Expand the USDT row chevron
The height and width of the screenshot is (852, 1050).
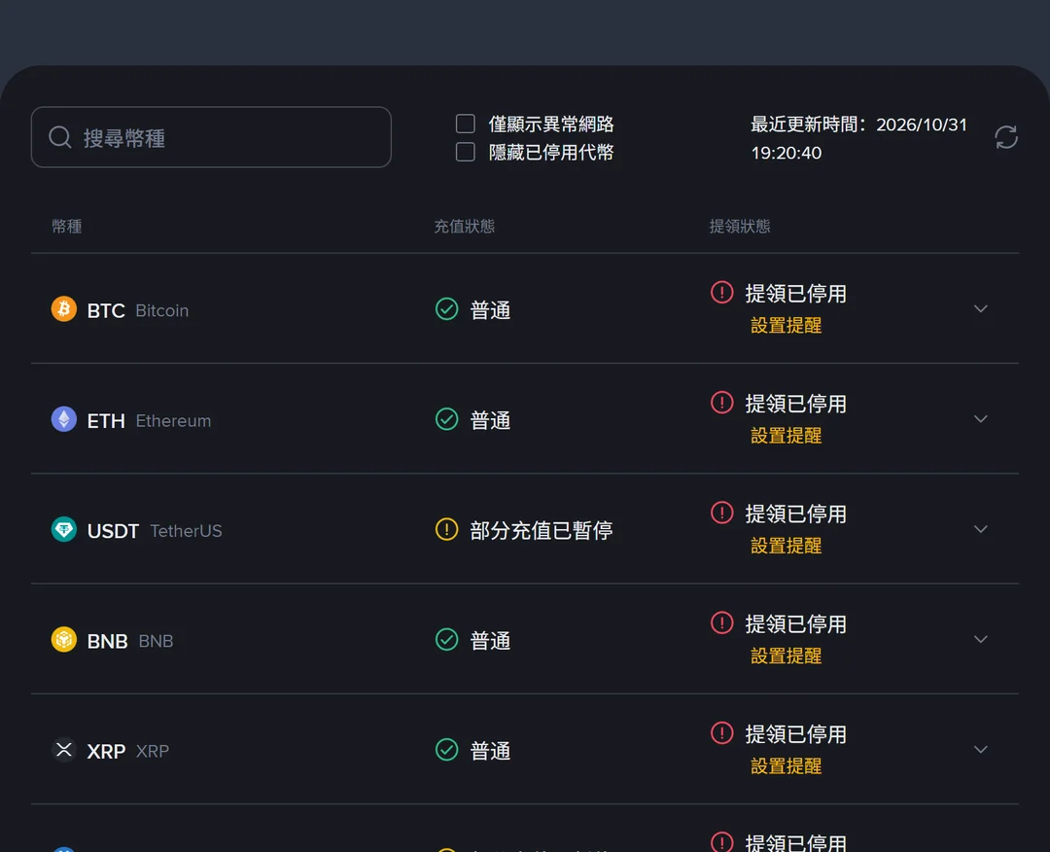[x=980, y=529]
